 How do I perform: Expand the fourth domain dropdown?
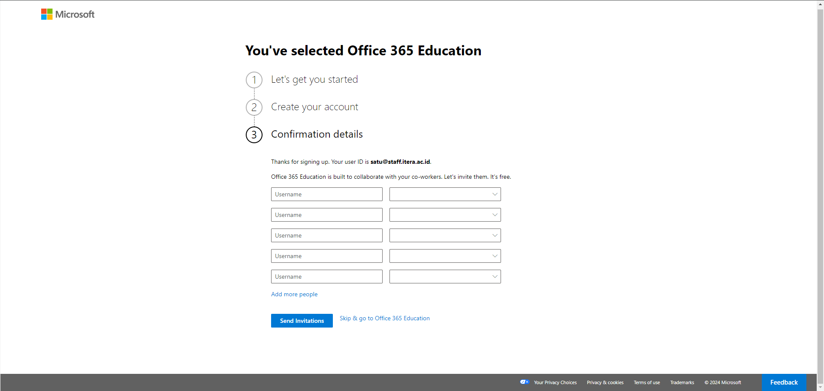[x=445, y=256]
